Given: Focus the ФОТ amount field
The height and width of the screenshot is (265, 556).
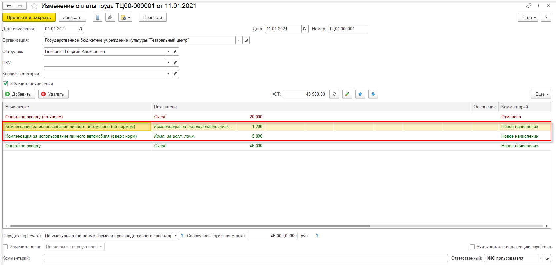Looking at the screenshot, I should (x=304, y=94).
